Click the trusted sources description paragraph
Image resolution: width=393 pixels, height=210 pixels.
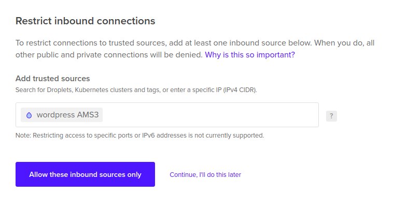(195, 49)
